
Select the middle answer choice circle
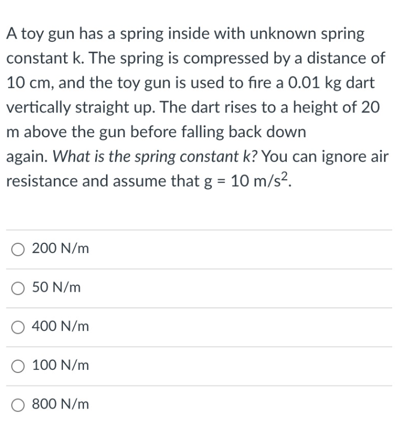click(x=17, y=327)
